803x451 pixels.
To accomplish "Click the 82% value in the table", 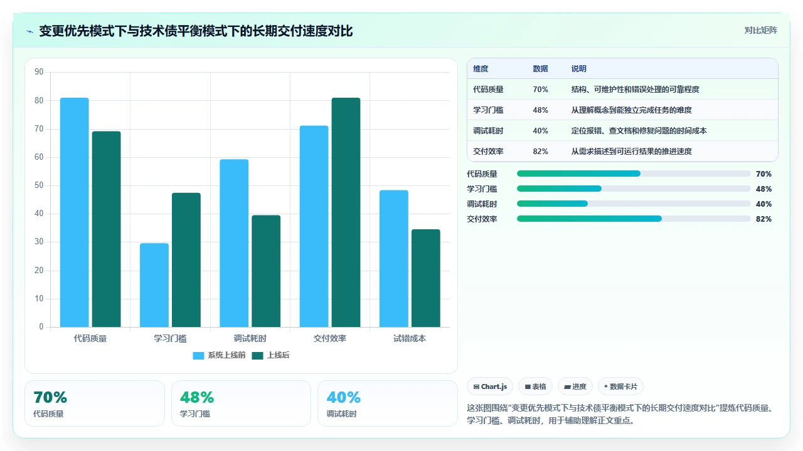I will [x=540, y=151].
